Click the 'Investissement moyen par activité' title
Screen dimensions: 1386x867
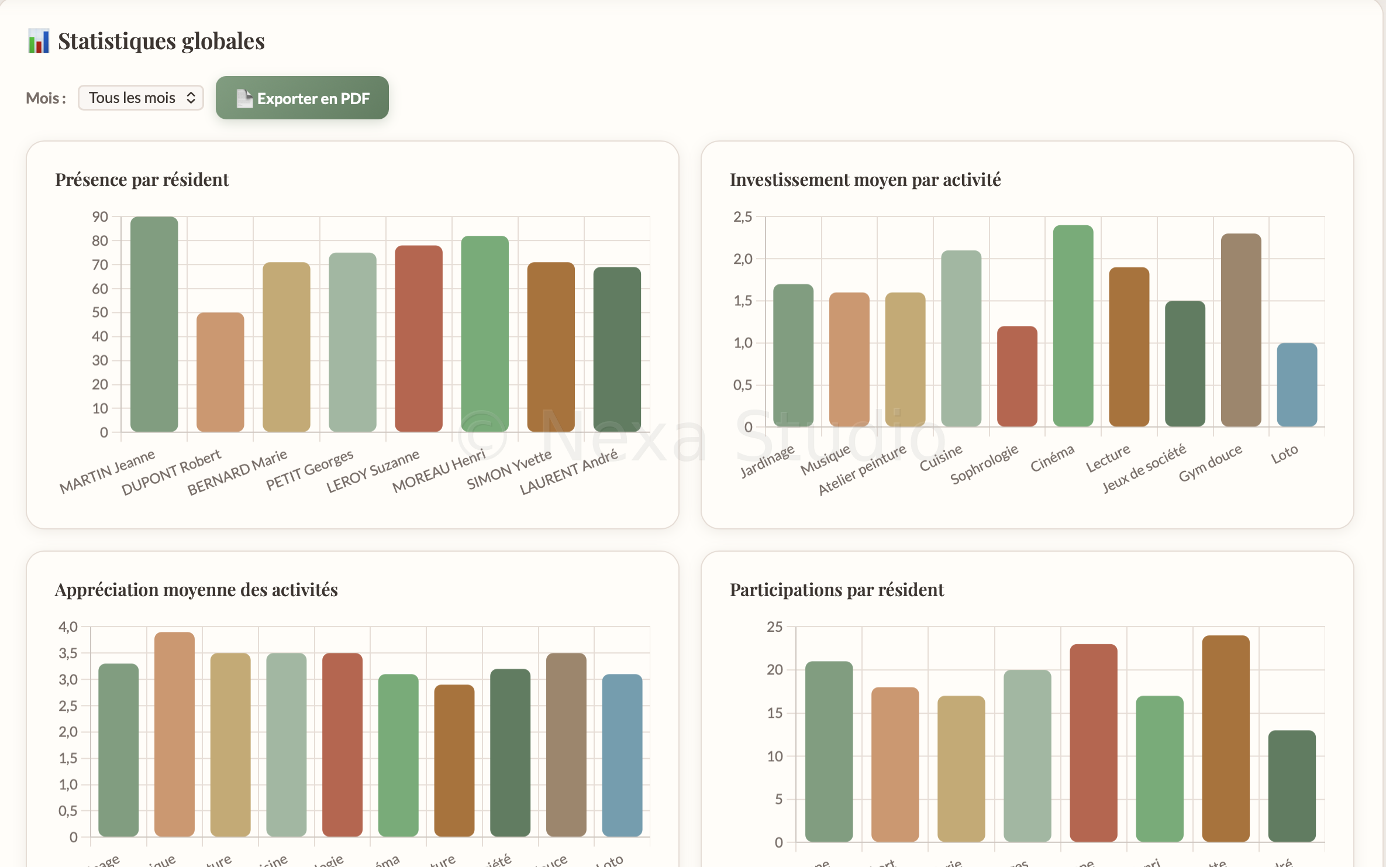[865, 180]
